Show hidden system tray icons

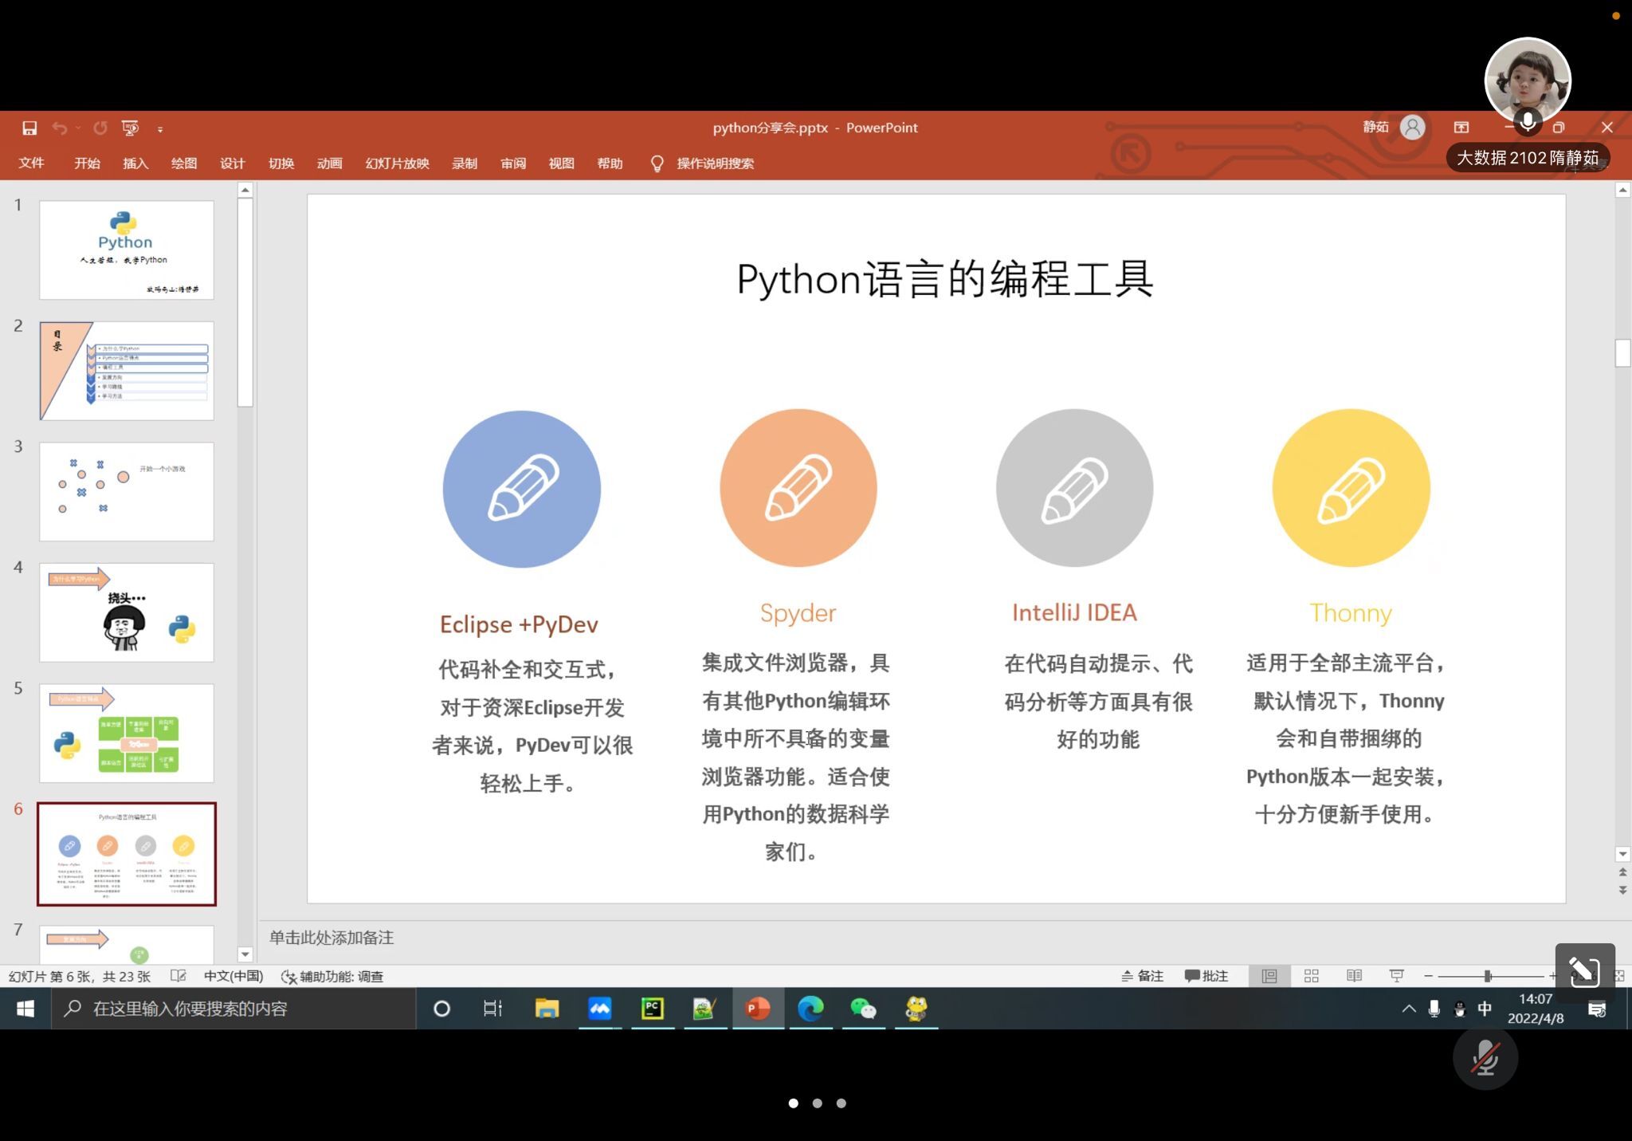coord(1408,1009)
